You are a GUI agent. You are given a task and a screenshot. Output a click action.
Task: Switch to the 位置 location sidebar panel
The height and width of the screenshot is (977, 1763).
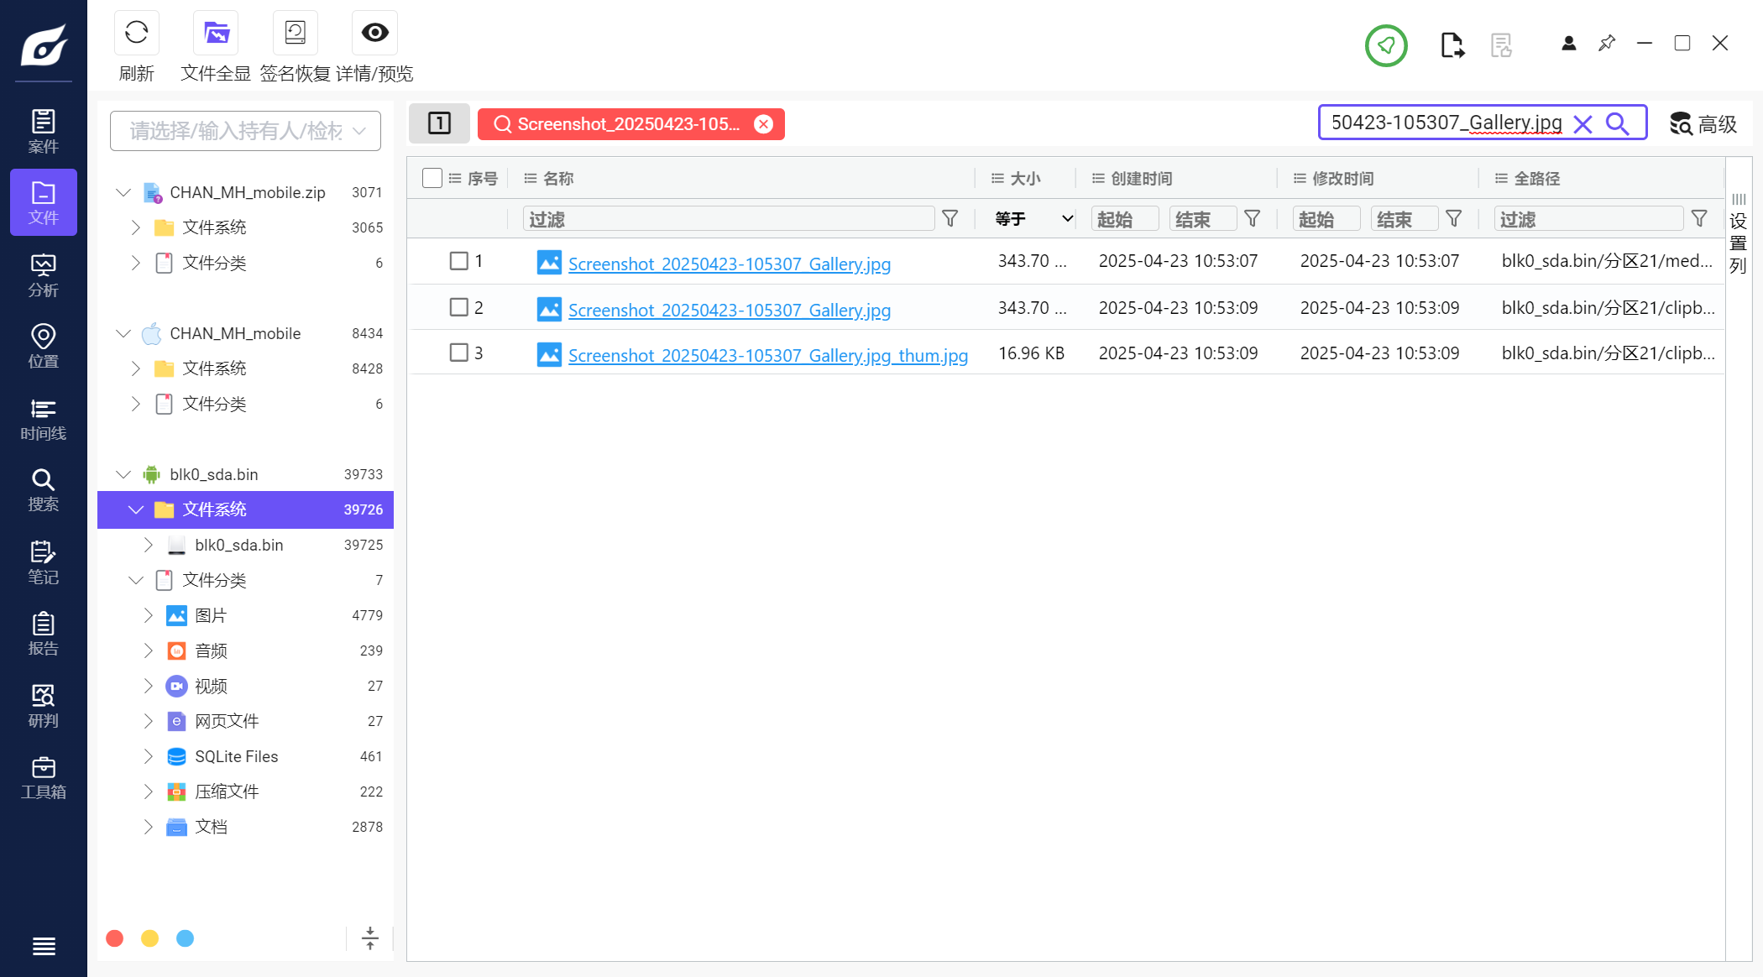(43, 347)
